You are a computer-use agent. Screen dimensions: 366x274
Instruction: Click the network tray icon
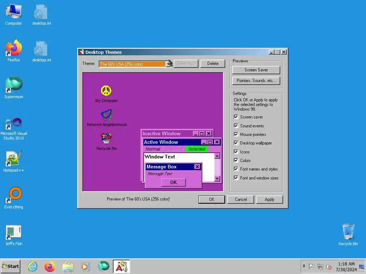(x=320, y=266)
